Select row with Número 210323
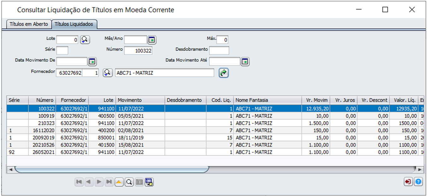Screen dimensions: 427x196 click(x=215, y=123)
